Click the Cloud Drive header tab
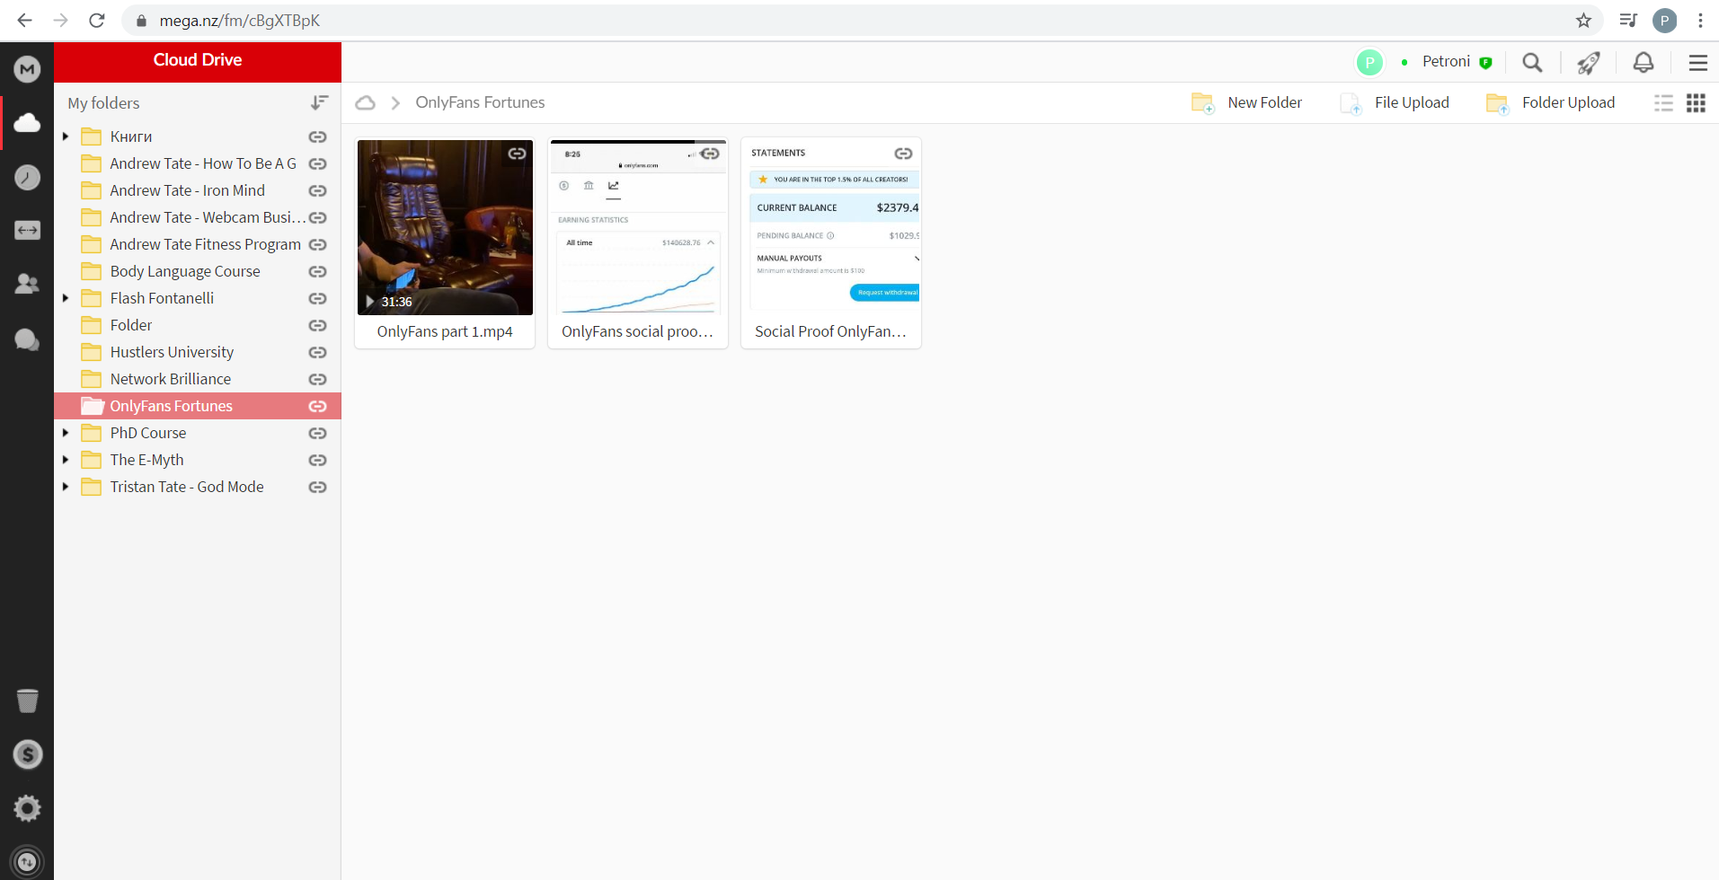The width and height of the screenshot is (1719, 880). 198,61
